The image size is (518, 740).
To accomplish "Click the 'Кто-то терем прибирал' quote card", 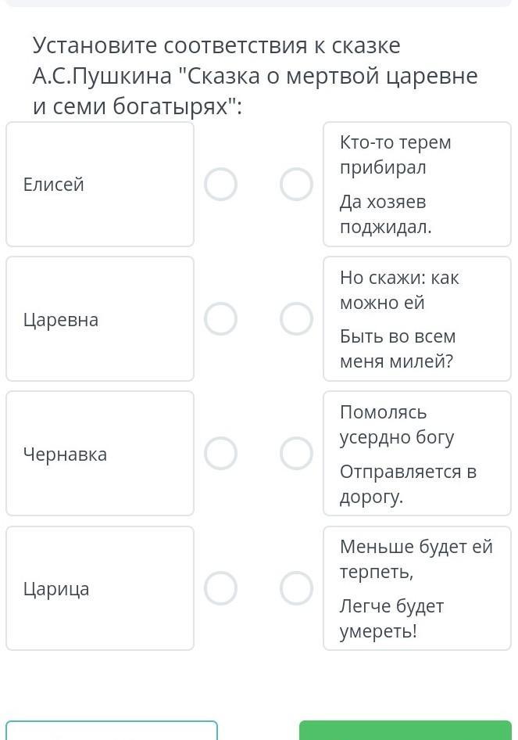I will click(417, 185).
